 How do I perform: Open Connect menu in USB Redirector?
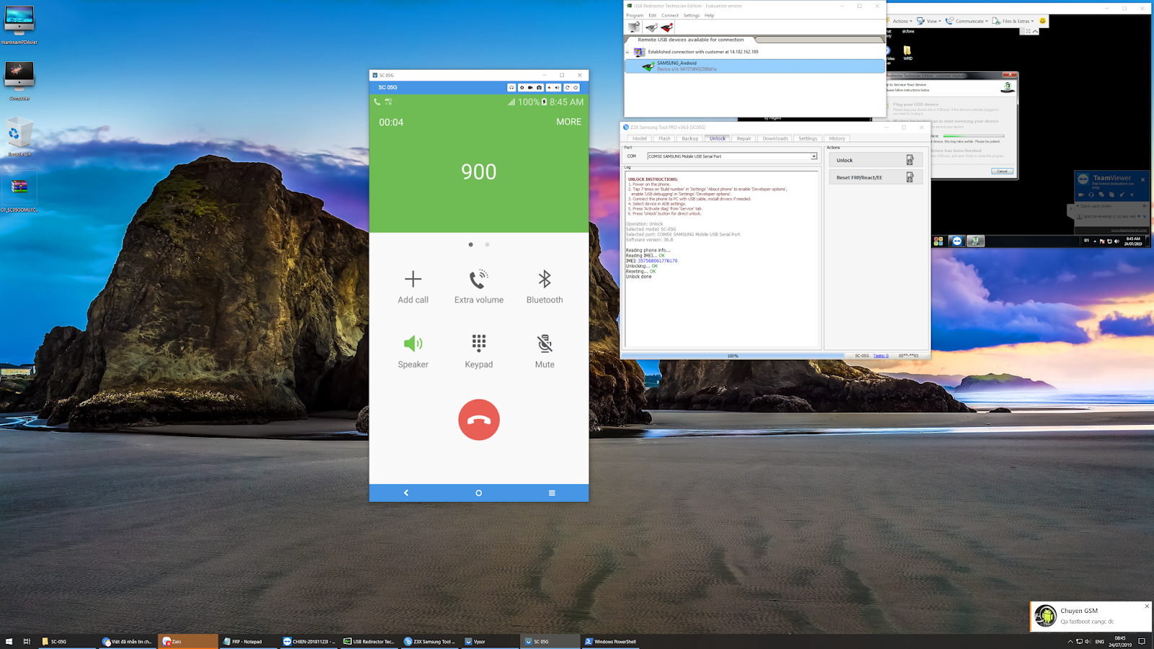coord(670,15)
